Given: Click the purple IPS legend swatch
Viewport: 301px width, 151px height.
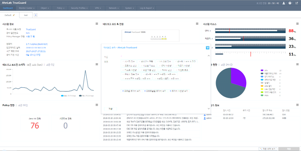Looking at the screenshot, I should (262, 70).
